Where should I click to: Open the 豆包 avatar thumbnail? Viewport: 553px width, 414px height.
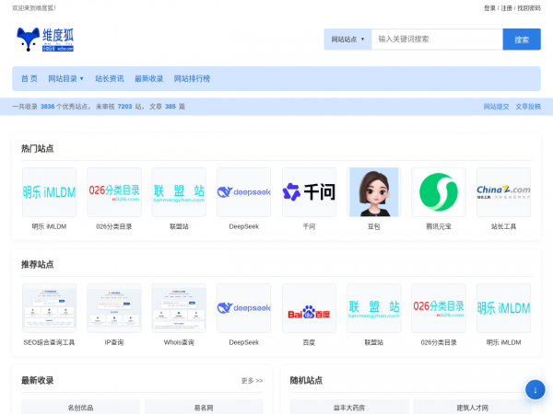[x=374, y=192]
